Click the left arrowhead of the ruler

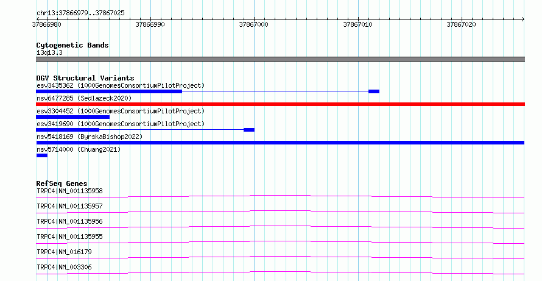click(38, 19)
